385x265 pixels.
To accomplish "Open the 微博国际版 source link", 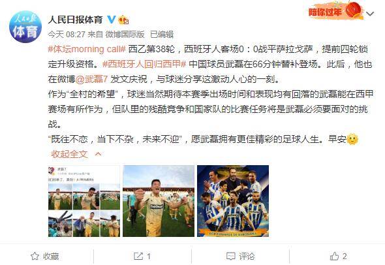I will click(x=125, y=34).
